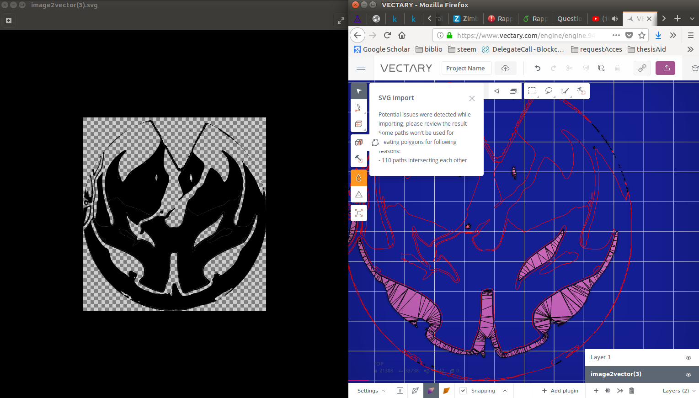Image resolution: width=699 pixels, height=398 pixels.
Task: Open page actions three-dot menu
Action: tap(616, 35)
